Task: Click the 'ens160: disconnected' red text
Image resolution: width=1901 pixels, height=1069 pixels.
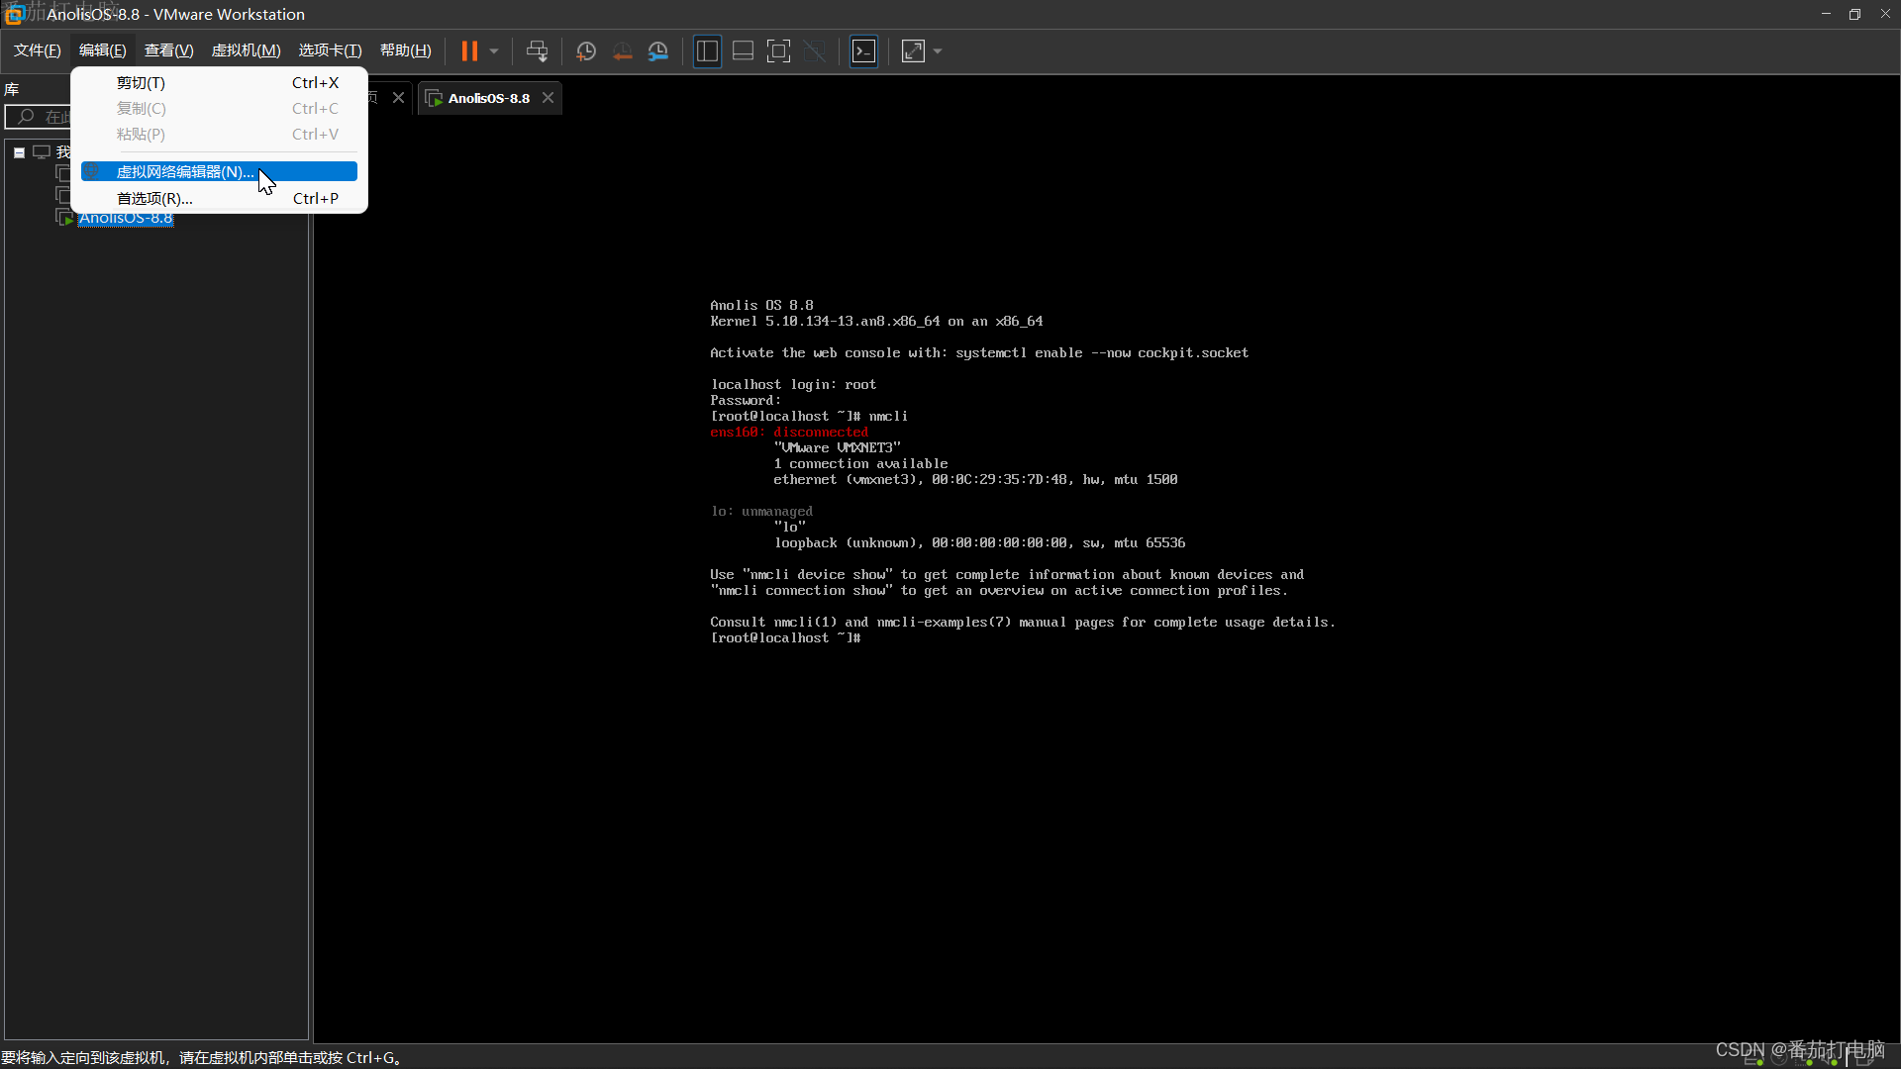Action: [x=789, y=433]
